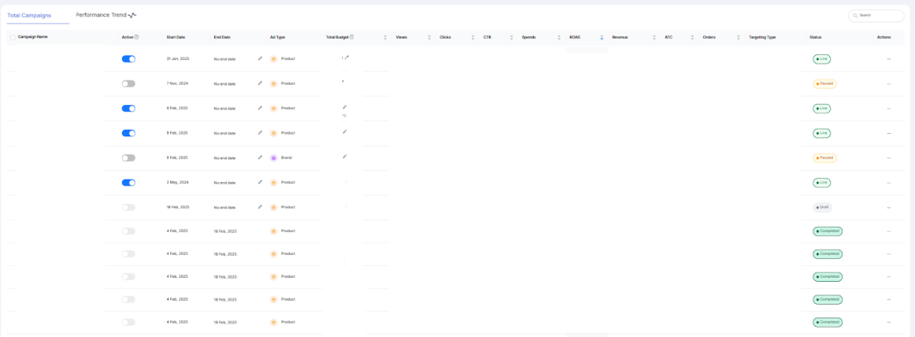
Task: Sort table by ROAS column arrows
Action: pos(602,37)
